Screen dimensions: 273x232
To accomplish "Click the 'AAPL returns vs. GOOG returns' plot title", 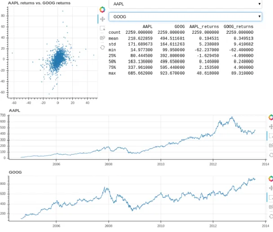I will pos(39,3).
